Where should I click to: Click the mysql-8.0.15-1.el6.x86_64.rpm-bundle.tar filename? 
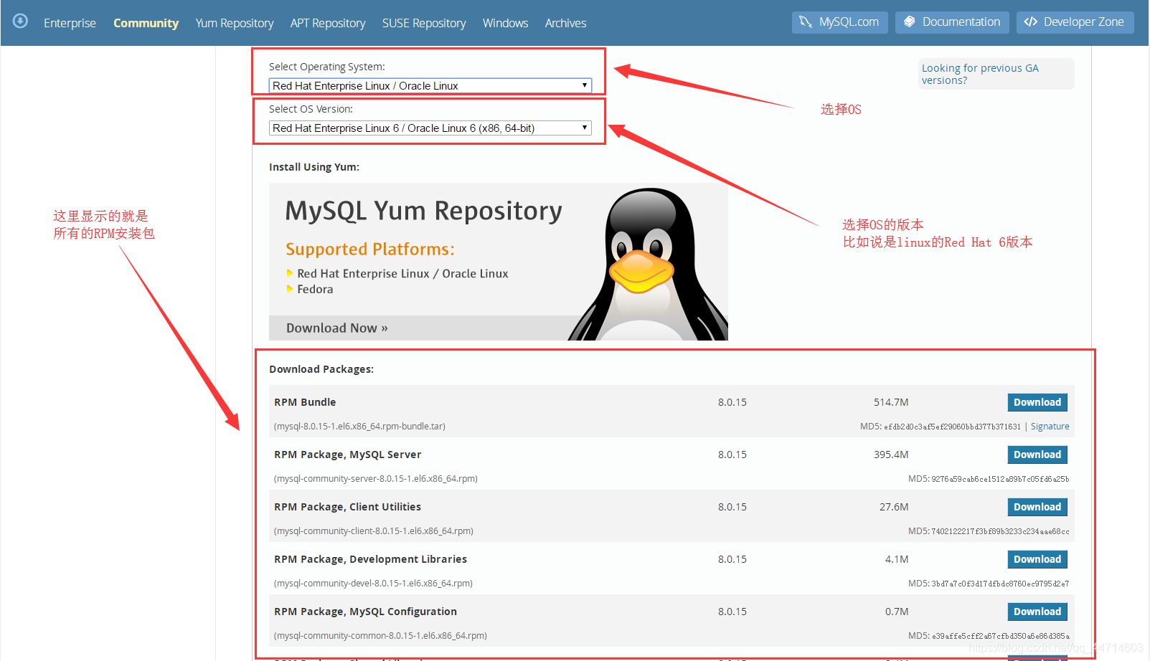(x=359, y=427)
